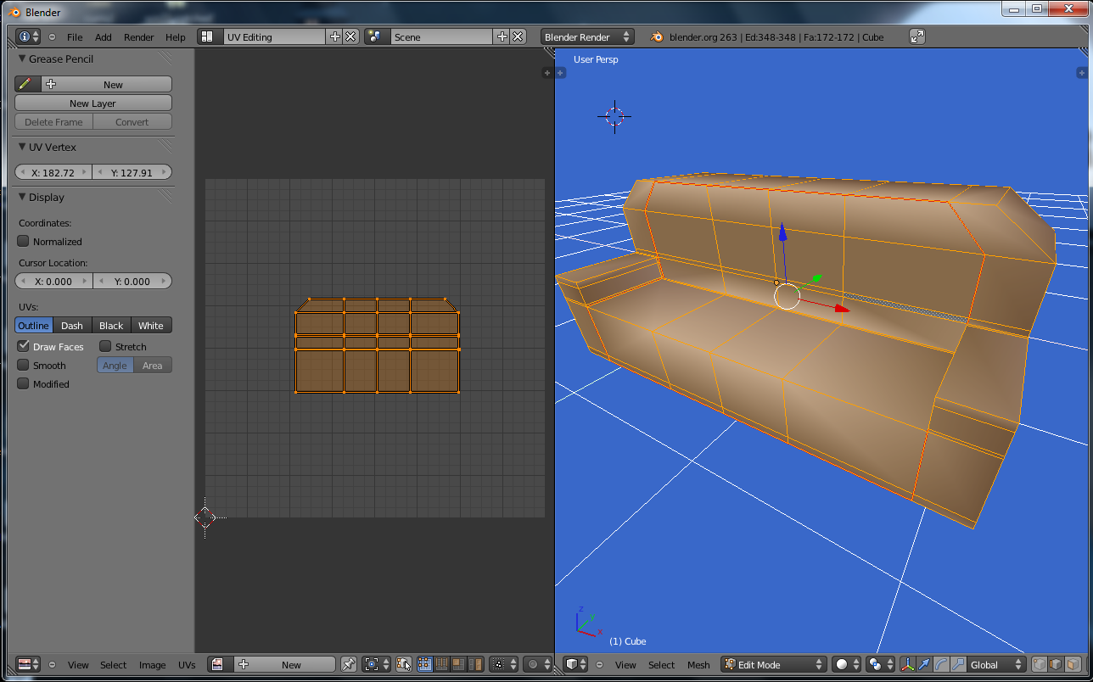
Task: Select UV vertex selection mode icon
Action: click(424, 665)
